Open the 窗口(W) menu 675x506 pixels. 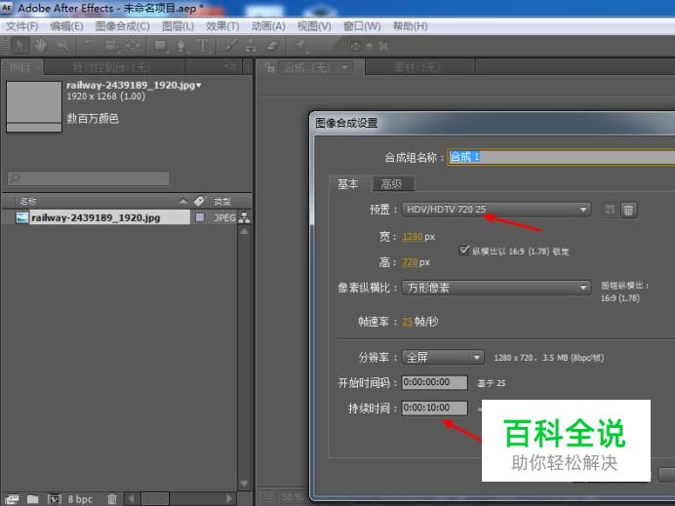click(x=362, y=26)
